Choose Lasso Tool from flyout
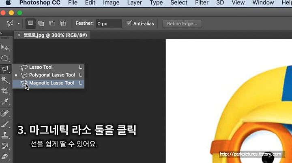292x163 pixels. [x=48, y=67]
